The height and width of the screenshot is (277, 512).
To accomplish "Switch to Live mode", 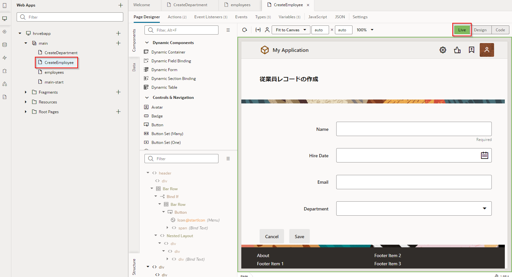I will click(462, 30).
